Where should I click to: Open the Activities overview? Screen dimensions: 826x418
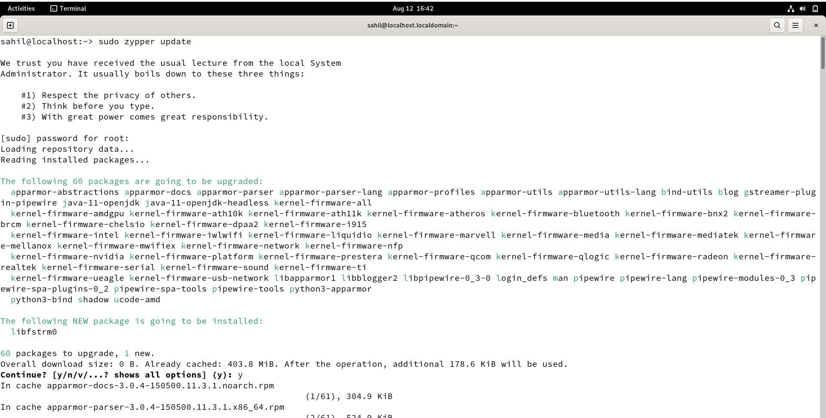tap(21, 8)
